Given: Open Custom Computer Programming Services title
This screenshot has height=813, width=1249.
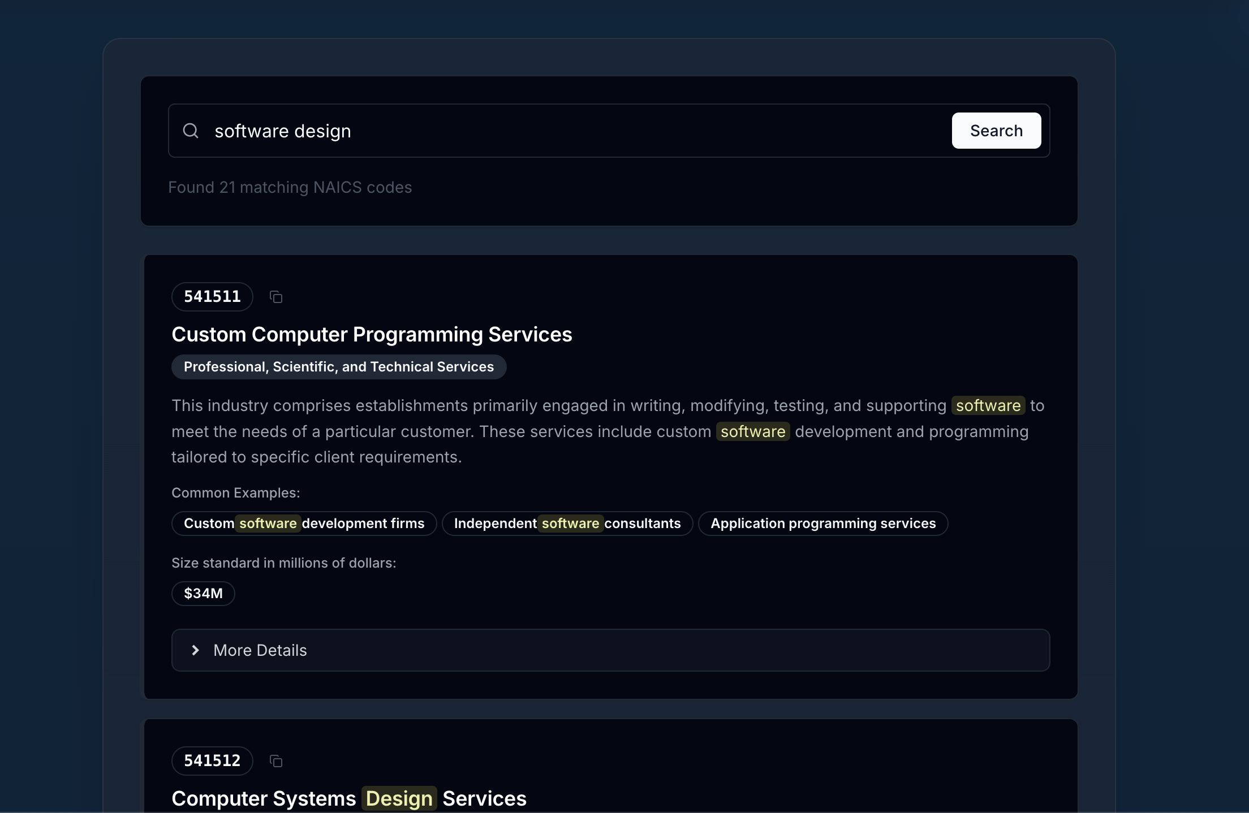Looking at the screenshot, I should click(372, 334).
